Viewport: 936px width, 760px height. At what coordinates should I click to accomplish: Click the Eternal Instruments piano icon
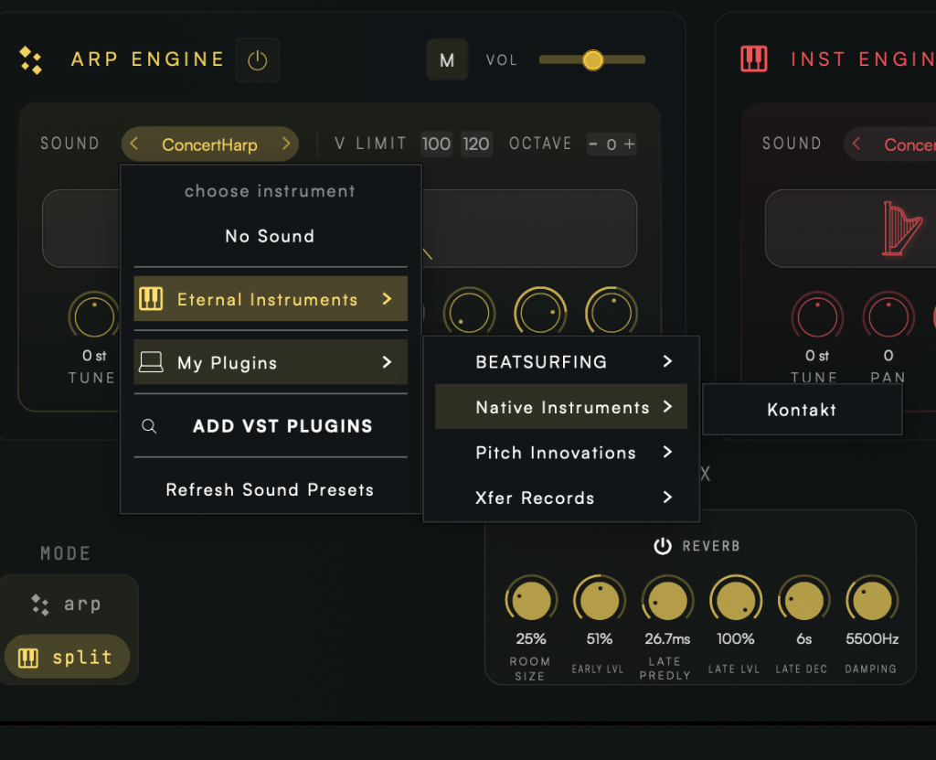pyautogui.click(x=151, y=298)
